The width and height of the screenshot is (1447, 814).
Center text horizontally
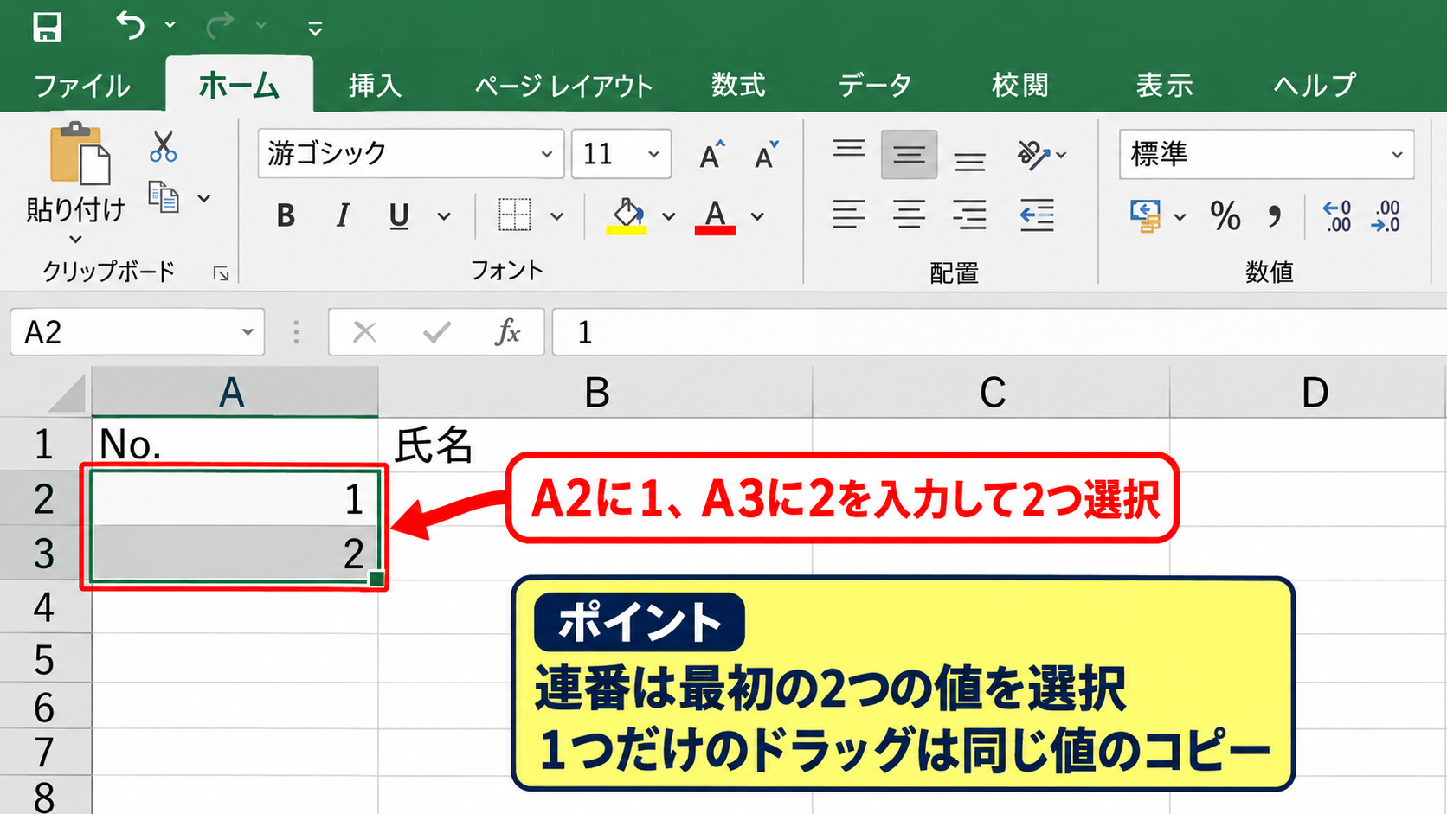(909, 214)
